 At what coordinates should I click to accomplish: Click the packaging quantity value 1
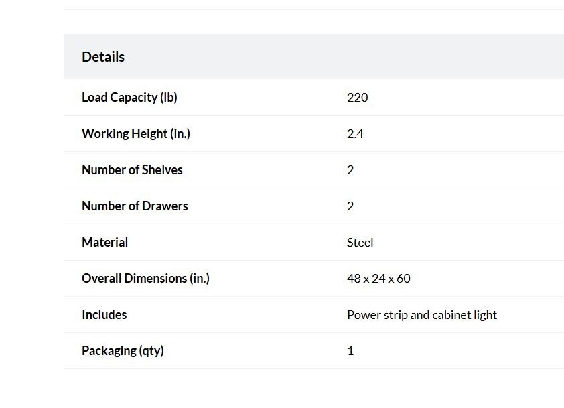[350, 351]
